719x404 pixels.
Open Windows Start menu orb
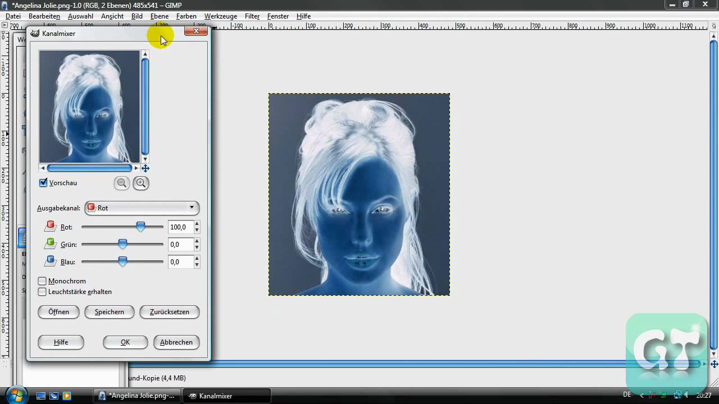15,394
